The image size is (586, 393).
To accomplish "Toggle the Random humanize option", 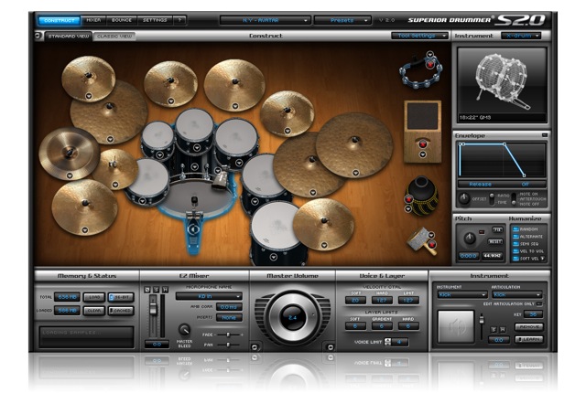I will click(x=515, y=229).
